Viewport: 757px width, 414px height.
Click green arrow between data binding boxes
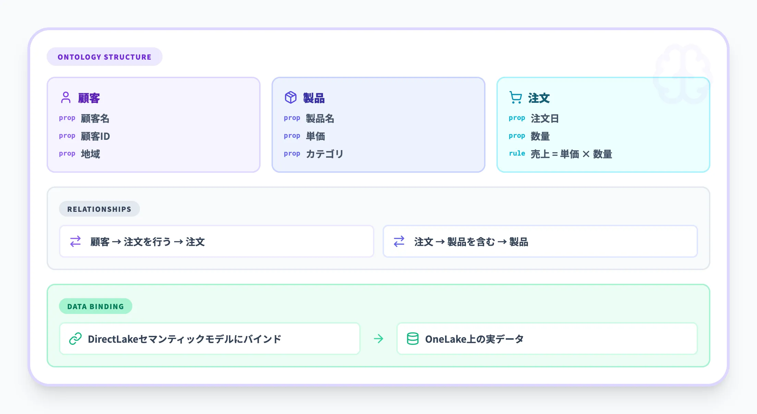coord(378,339)
